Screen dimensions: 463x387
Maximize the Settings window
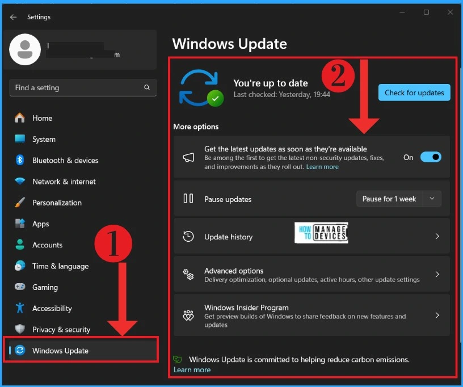coord(426,12)
